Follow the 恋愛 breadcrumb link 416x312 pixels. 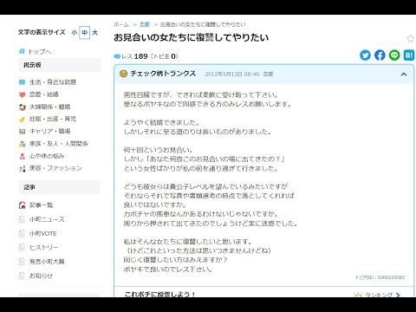[x=145, y=24]
